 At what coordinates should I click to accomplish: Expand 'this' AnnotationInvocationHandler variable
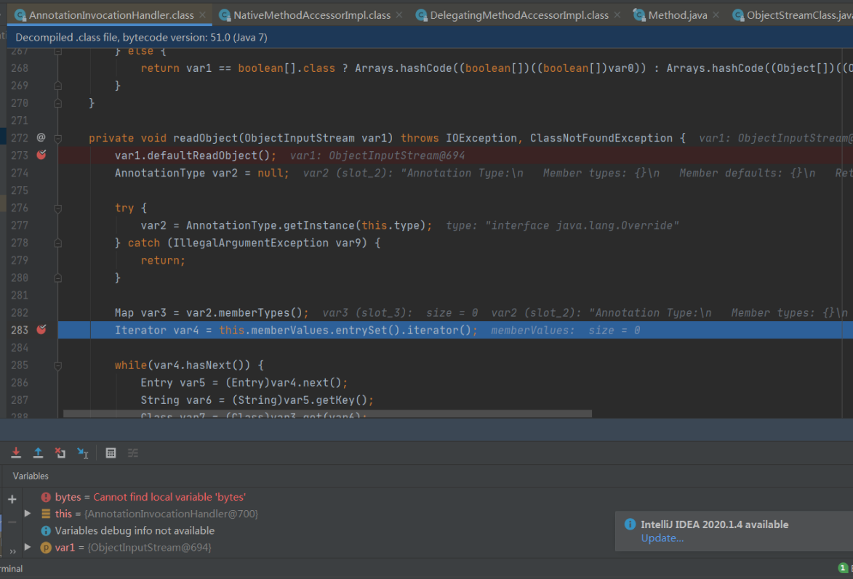(x=28, y=513)
